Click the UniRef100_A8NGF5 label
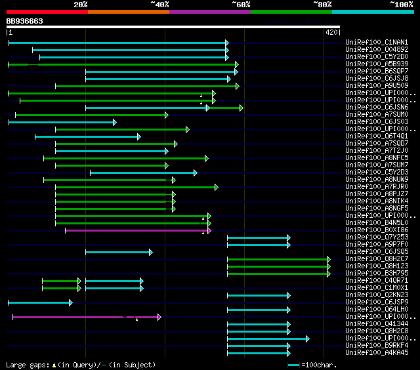Image resolution: width=420 pixels, height=370 pixels. (377, 209)
